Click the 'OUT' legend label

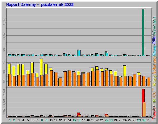[154, 93]
